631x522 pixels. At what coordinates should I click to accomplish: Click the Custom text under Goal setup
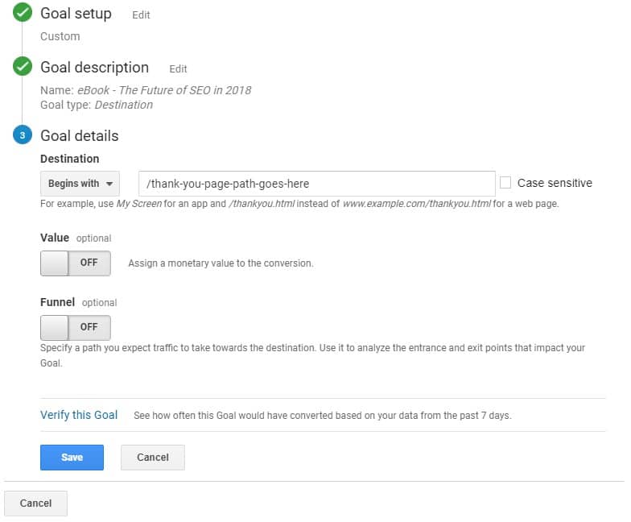pyautogui.click(x=60, y=36)
